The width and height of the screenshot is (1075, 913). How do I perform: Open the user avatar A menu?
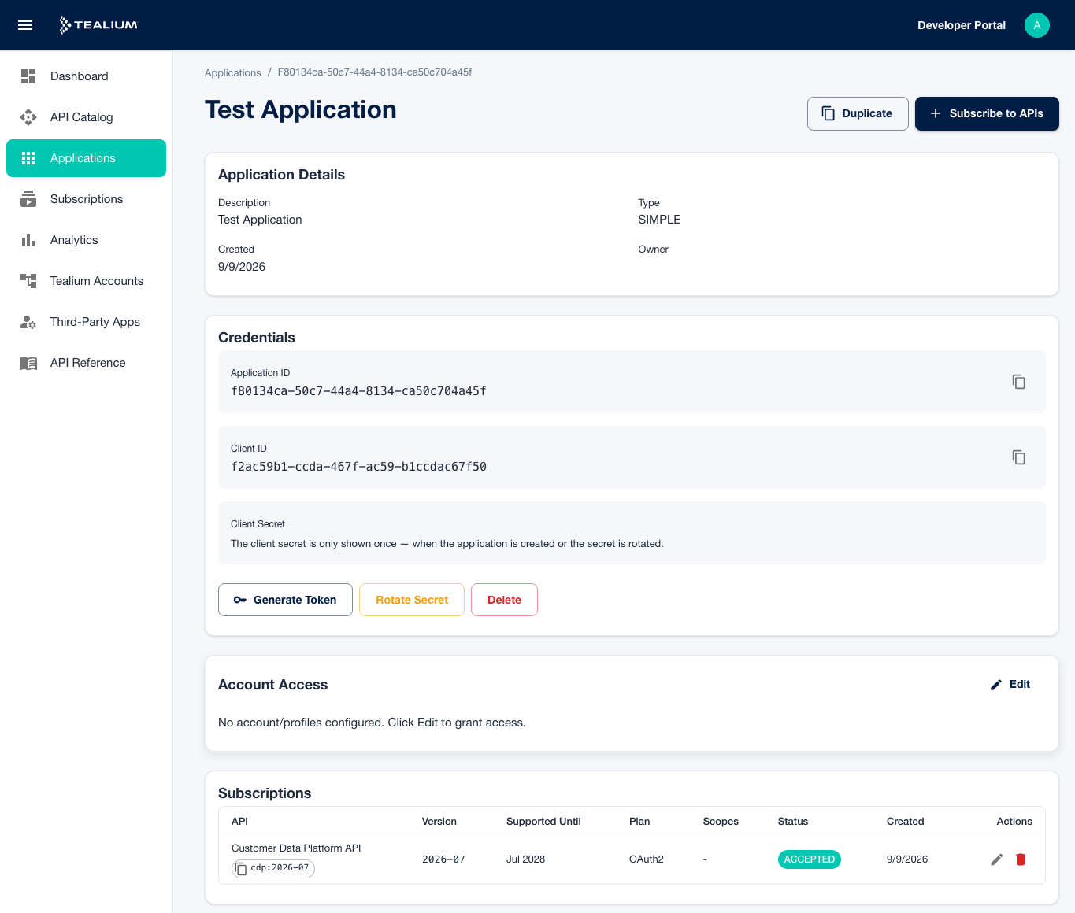[1037, 25]
